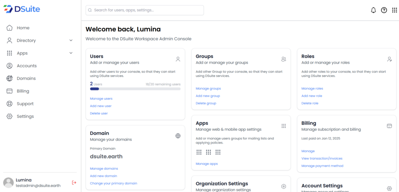Click Change your primary domain link
This screenshot has width=399, height=192.
tap(113, 183)
